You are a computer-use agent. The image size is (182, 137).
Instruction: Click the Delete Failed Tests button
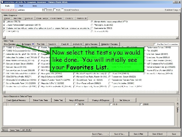(x=40, y=100)
